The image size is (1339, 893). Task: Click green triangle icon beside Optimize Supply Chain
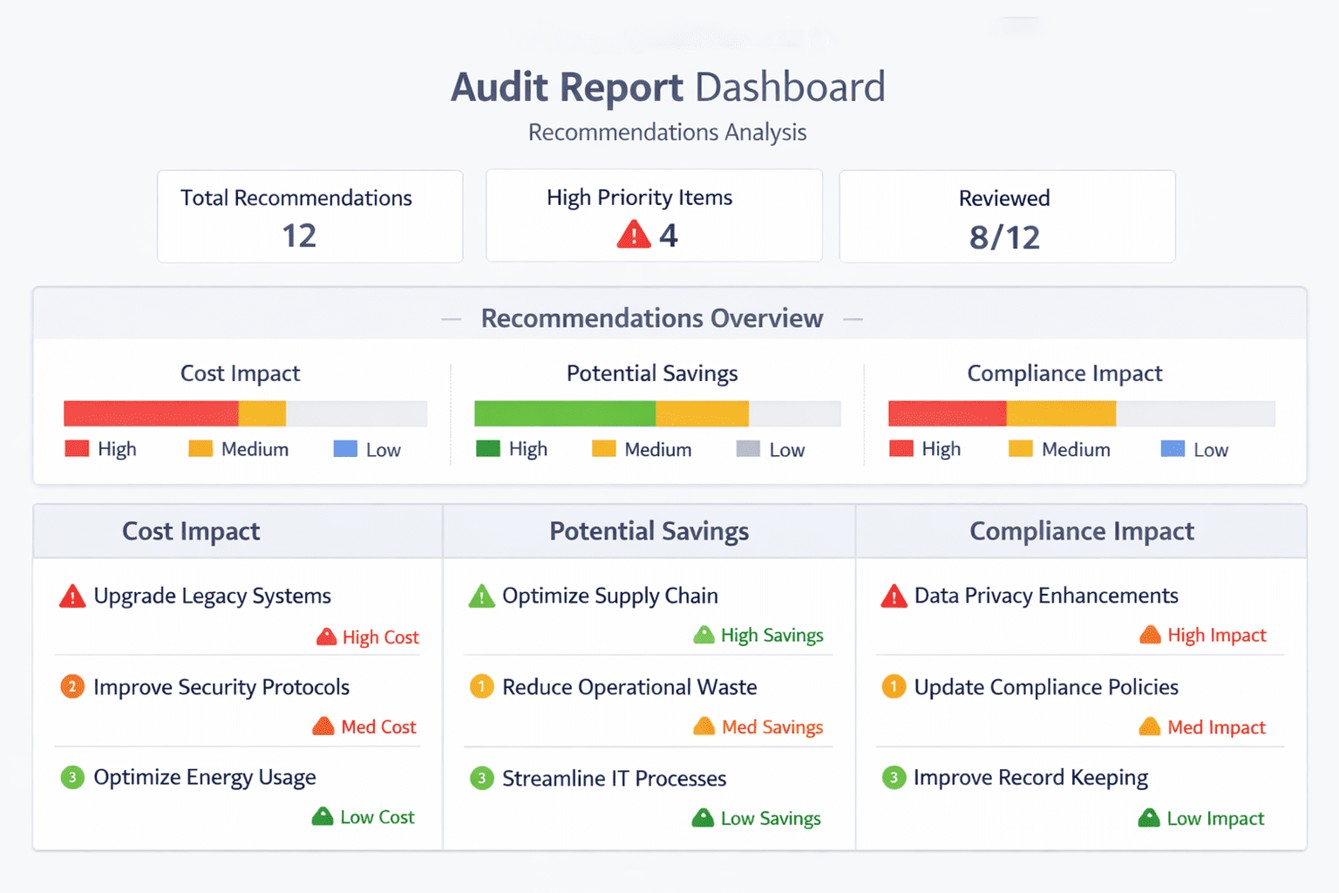481,596
